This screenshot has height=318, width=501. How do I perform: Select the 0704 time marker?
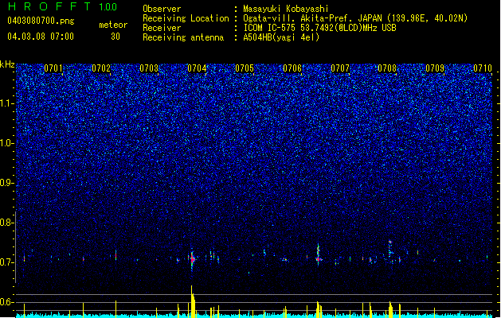coord(197,68)
